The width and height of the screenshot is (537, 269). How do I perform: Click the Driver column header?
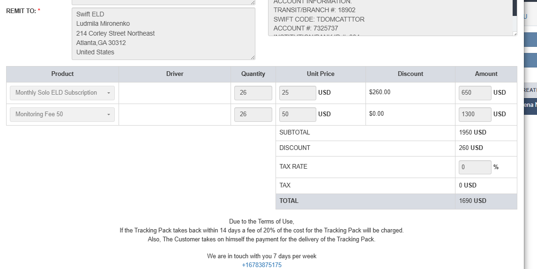175,74
